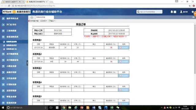196x110 pixels.
Task: Click the Cortana microphone icon
Action: click(46, 108)
